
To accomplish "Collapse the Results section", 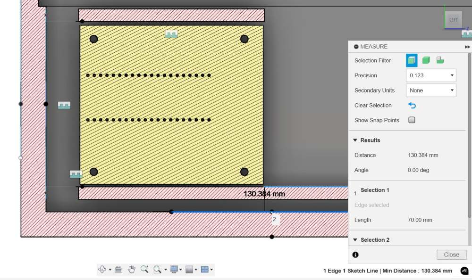I will pos(355,140).
